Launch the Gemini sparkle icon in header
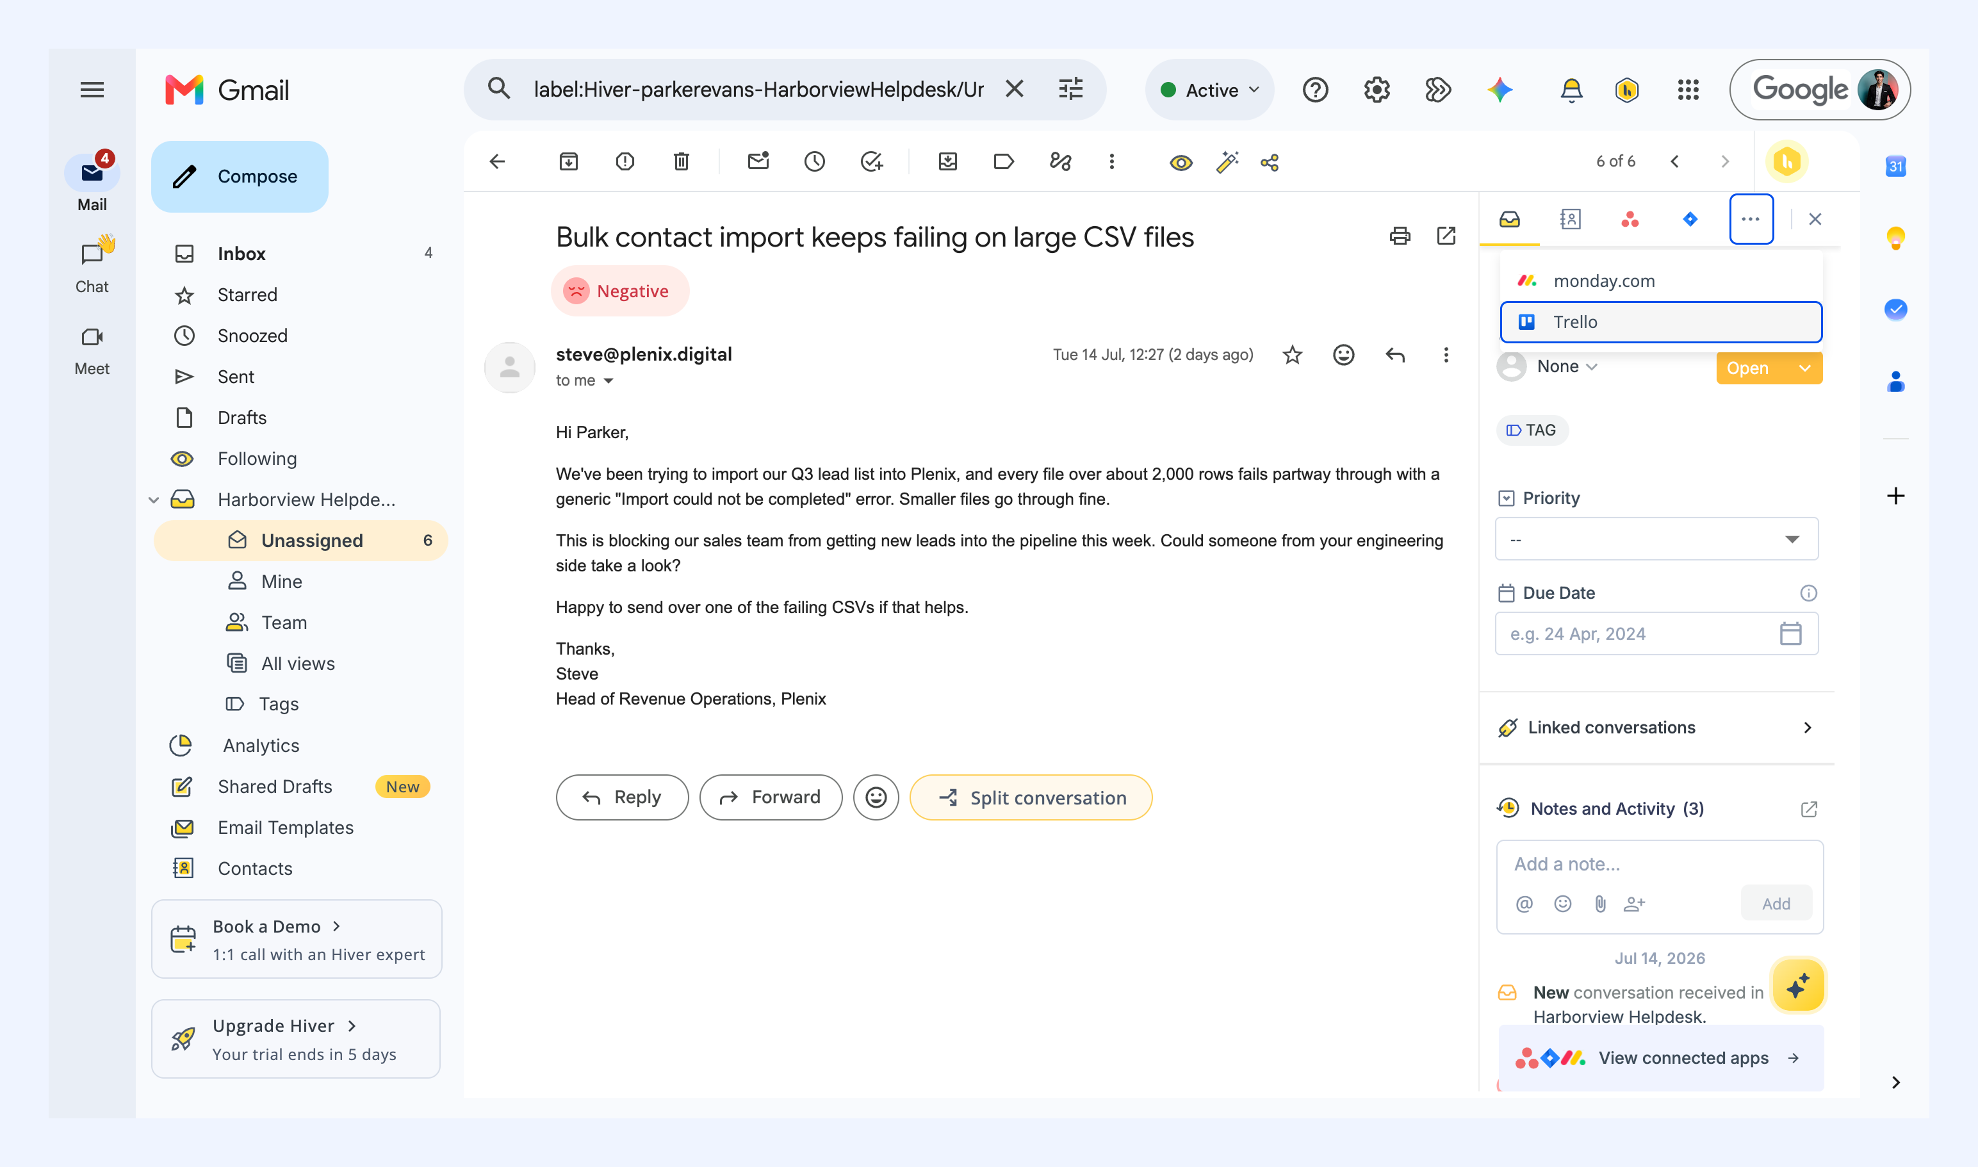 tap(1500, 90)
